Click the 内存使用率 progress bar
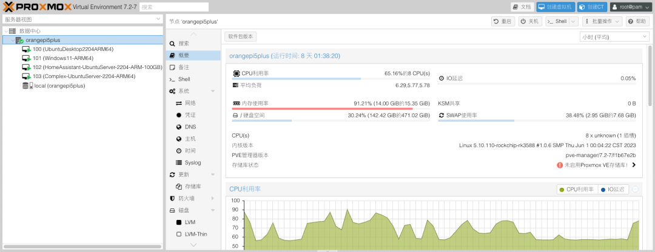Viewport: 655px width, 252px height. (331, 108)
